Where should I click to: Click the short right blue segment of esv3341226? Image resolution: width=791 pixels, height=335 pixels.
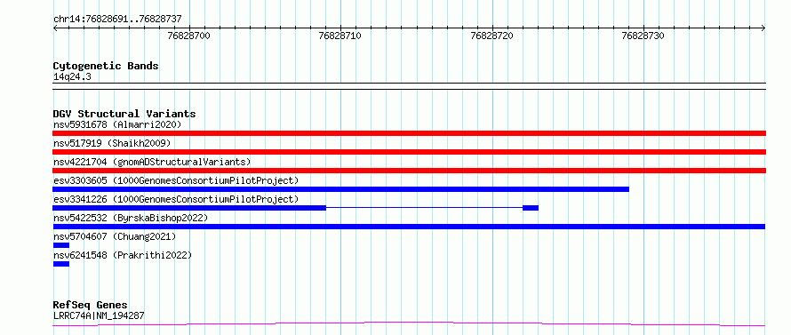pyautogui.click(x=531, y=208)
